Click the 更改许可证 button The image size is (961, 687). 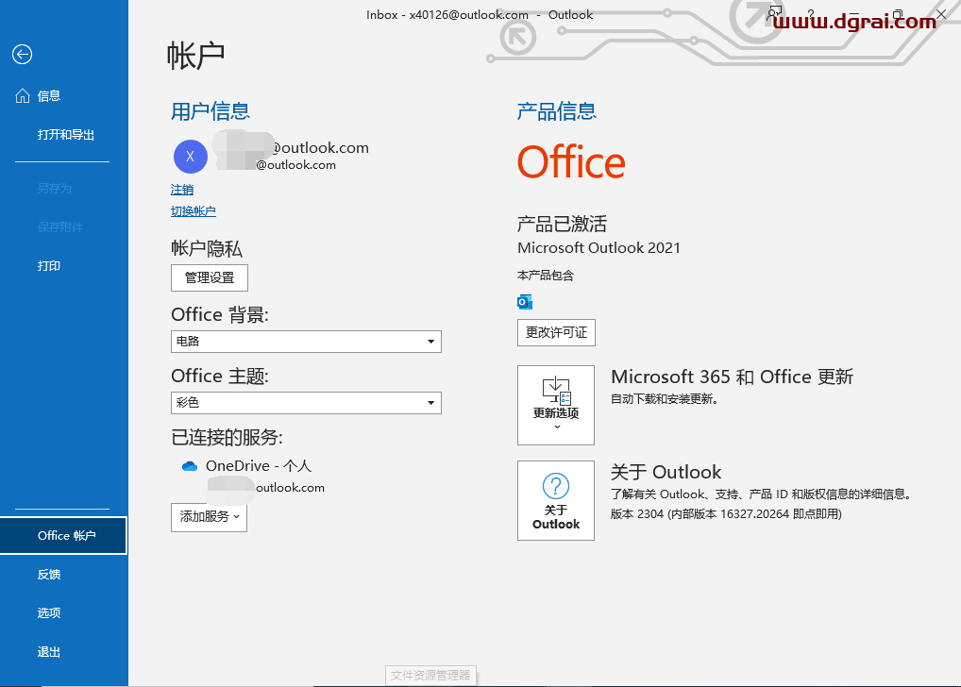tap(556, 333)
